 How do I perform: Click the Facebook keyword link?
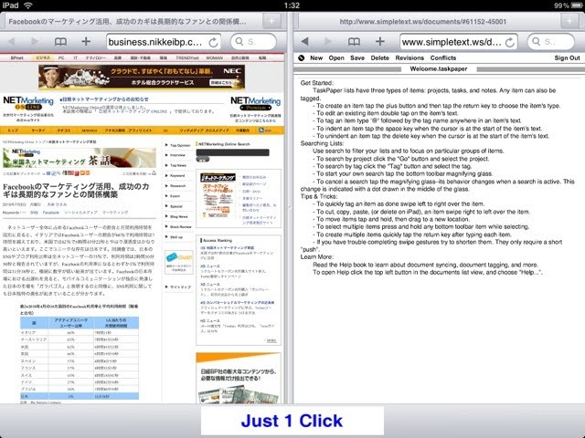coord(51,213)
